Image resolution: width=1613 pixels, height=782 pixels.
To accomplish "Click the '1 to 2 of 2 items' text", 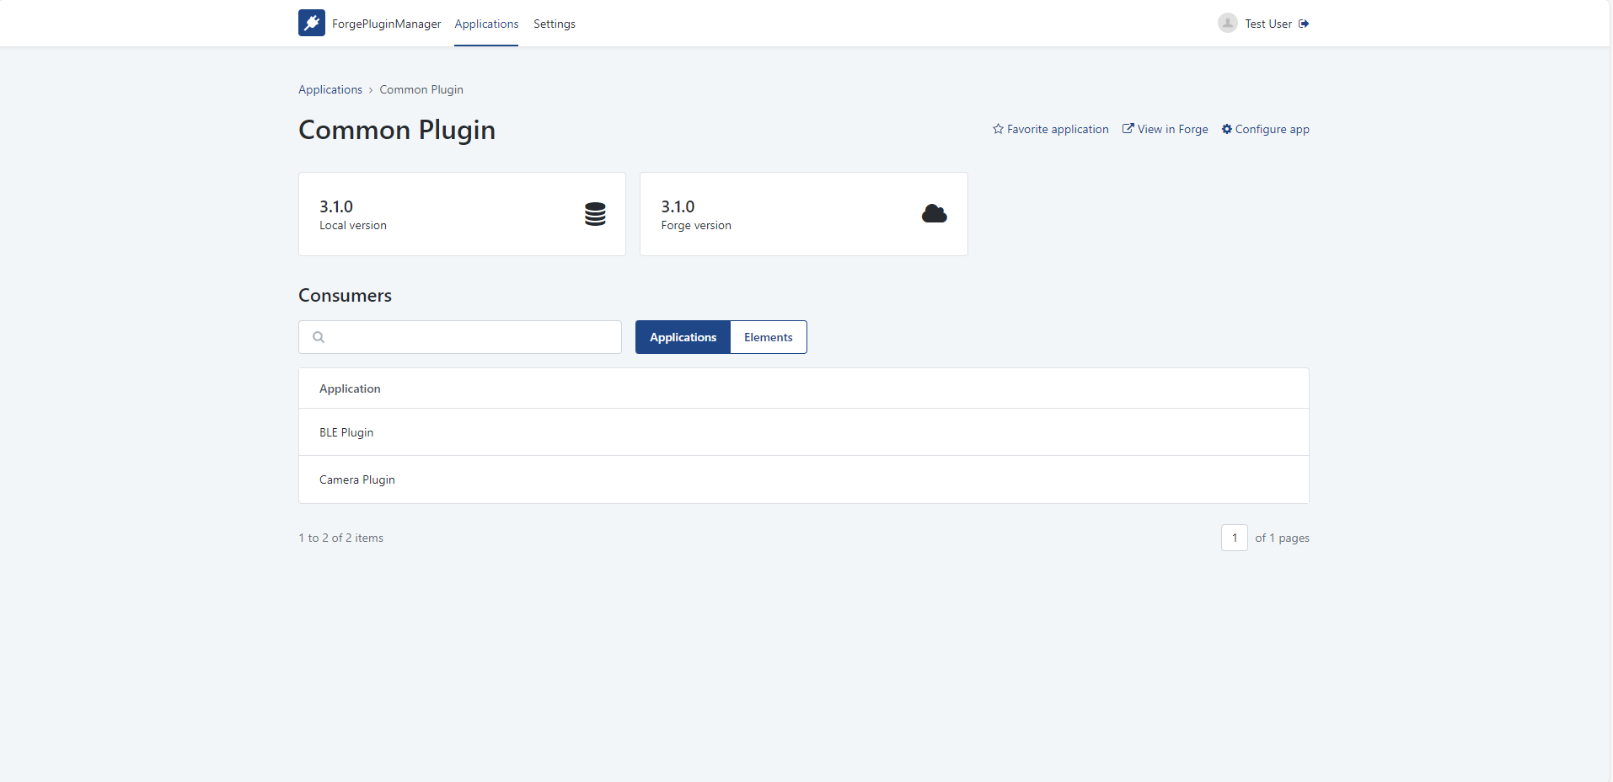I will click(340, 538).
